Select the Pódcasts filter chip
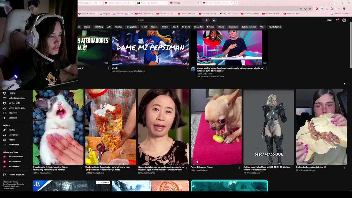 point(119,27)
